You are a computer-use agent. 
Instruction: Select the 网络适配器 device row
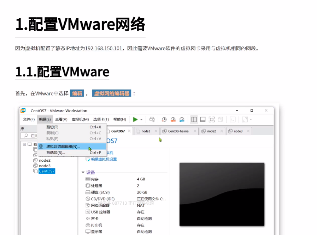click(x=126, y=205)
